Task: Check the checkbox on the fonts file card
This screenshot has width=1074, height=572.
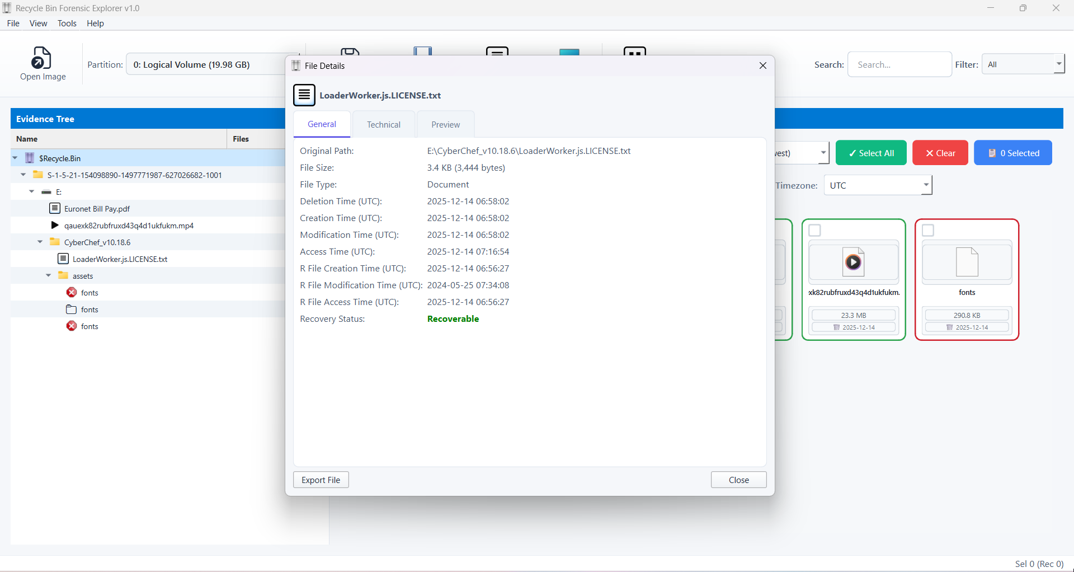Action: (x=929, y=230)
